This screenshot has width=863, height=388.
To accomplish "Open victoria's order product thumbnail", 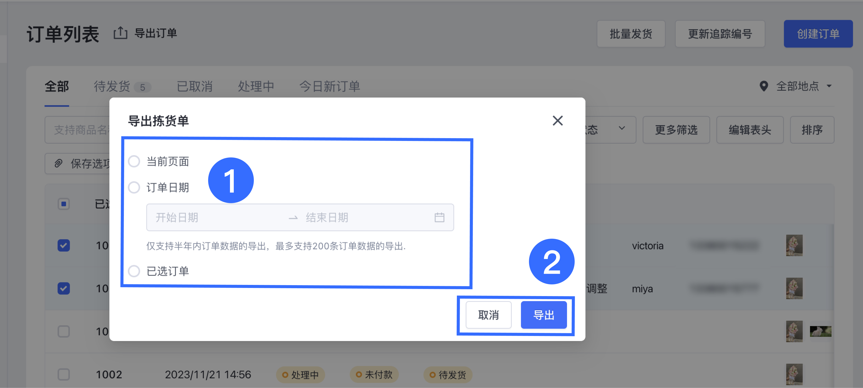I will pos(794,245).
